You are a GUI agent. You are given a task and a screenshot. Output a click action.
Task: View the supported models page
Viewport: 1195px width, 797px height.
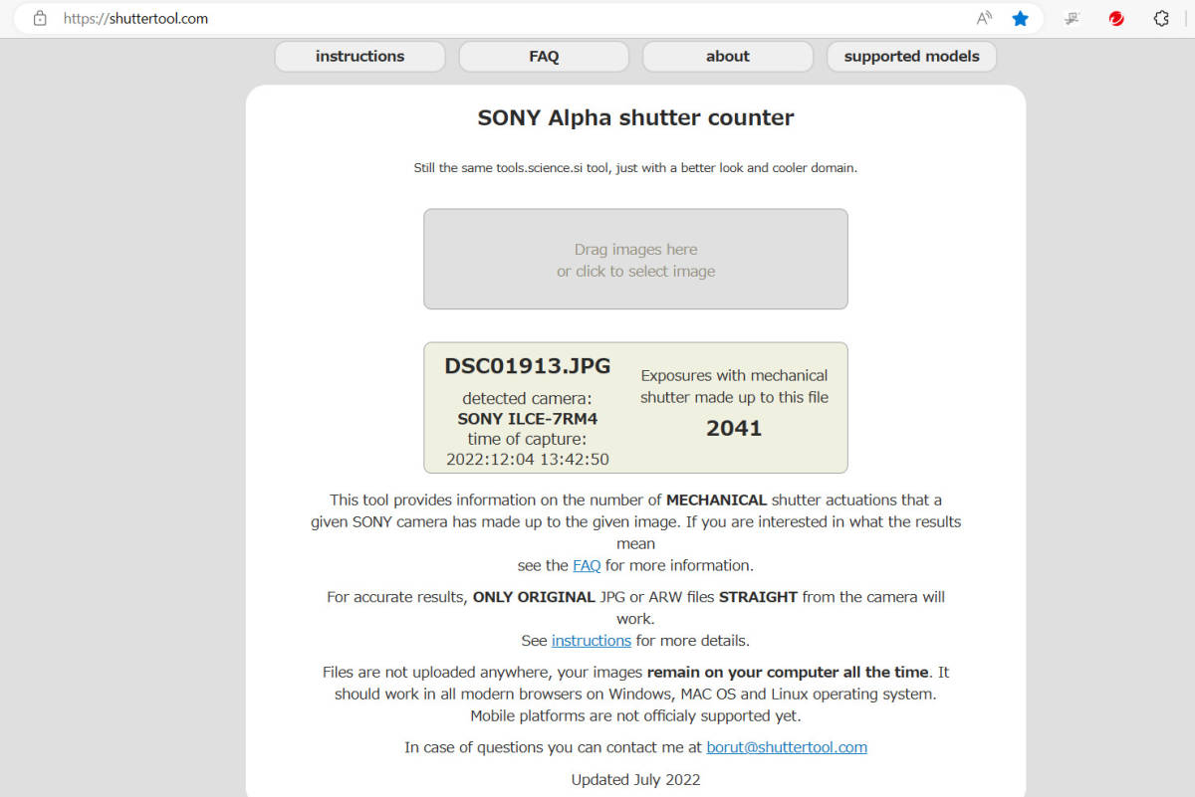click(911, 57)
